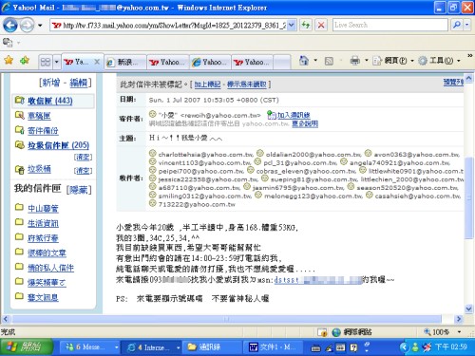475x356 pixels.
Task: Open the 6 Messenger taskbar group
Action: coord(89,347)
